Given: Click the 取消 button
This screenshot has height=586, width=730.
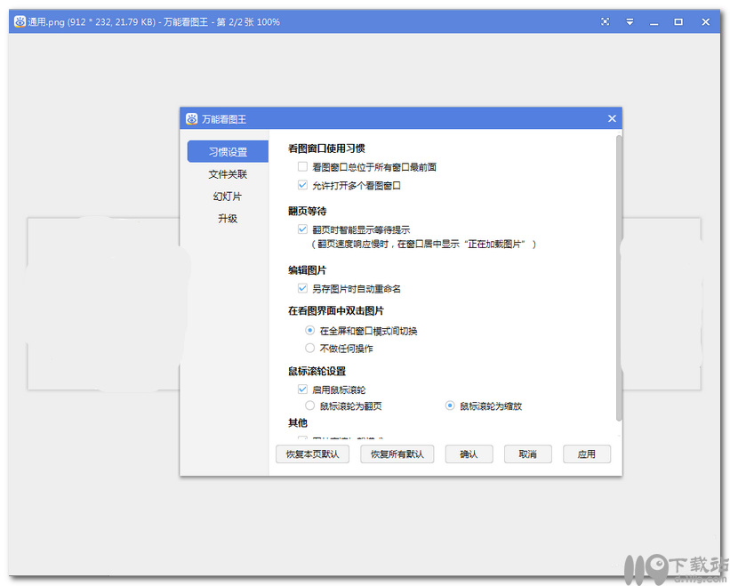Looking at the screenshot, I should [x=528, y=454].
